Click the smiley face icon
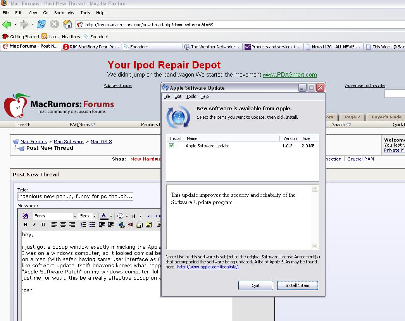Viewport: 405px width, 321px height. (x=121, y=216)
